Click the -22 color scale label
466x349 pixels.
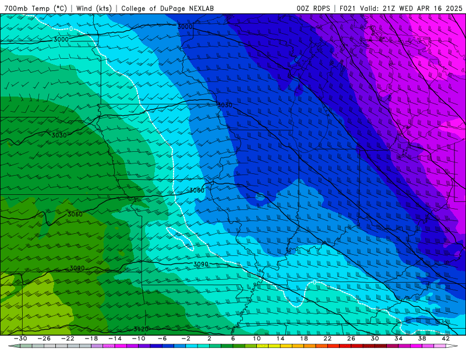68,339
